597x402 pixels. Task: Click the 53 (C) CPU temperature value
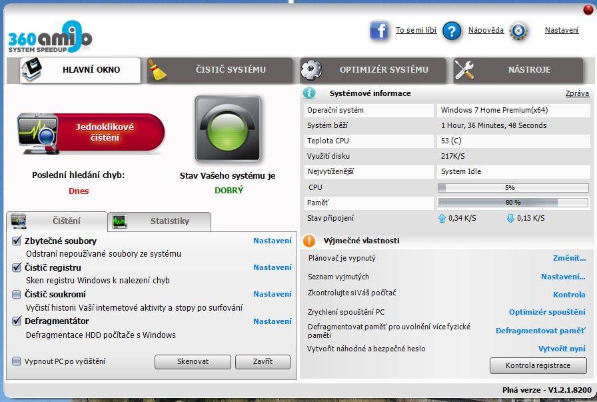[451, 141]
